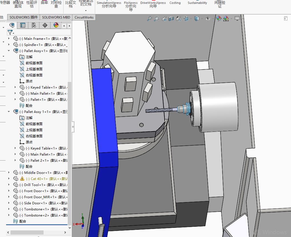Switch to the SOLIDWORKS MBD tab
This screenshot has width=291, height=237.
56,17
